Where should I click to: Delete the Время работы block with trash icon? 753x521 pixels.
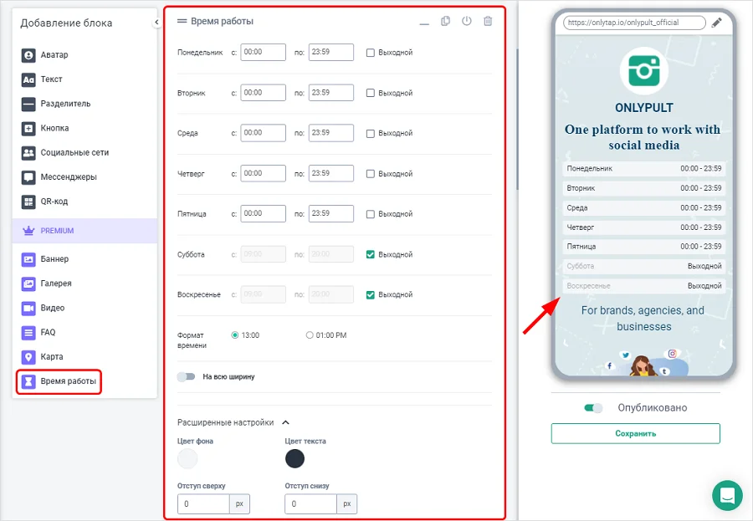[488, 21]
